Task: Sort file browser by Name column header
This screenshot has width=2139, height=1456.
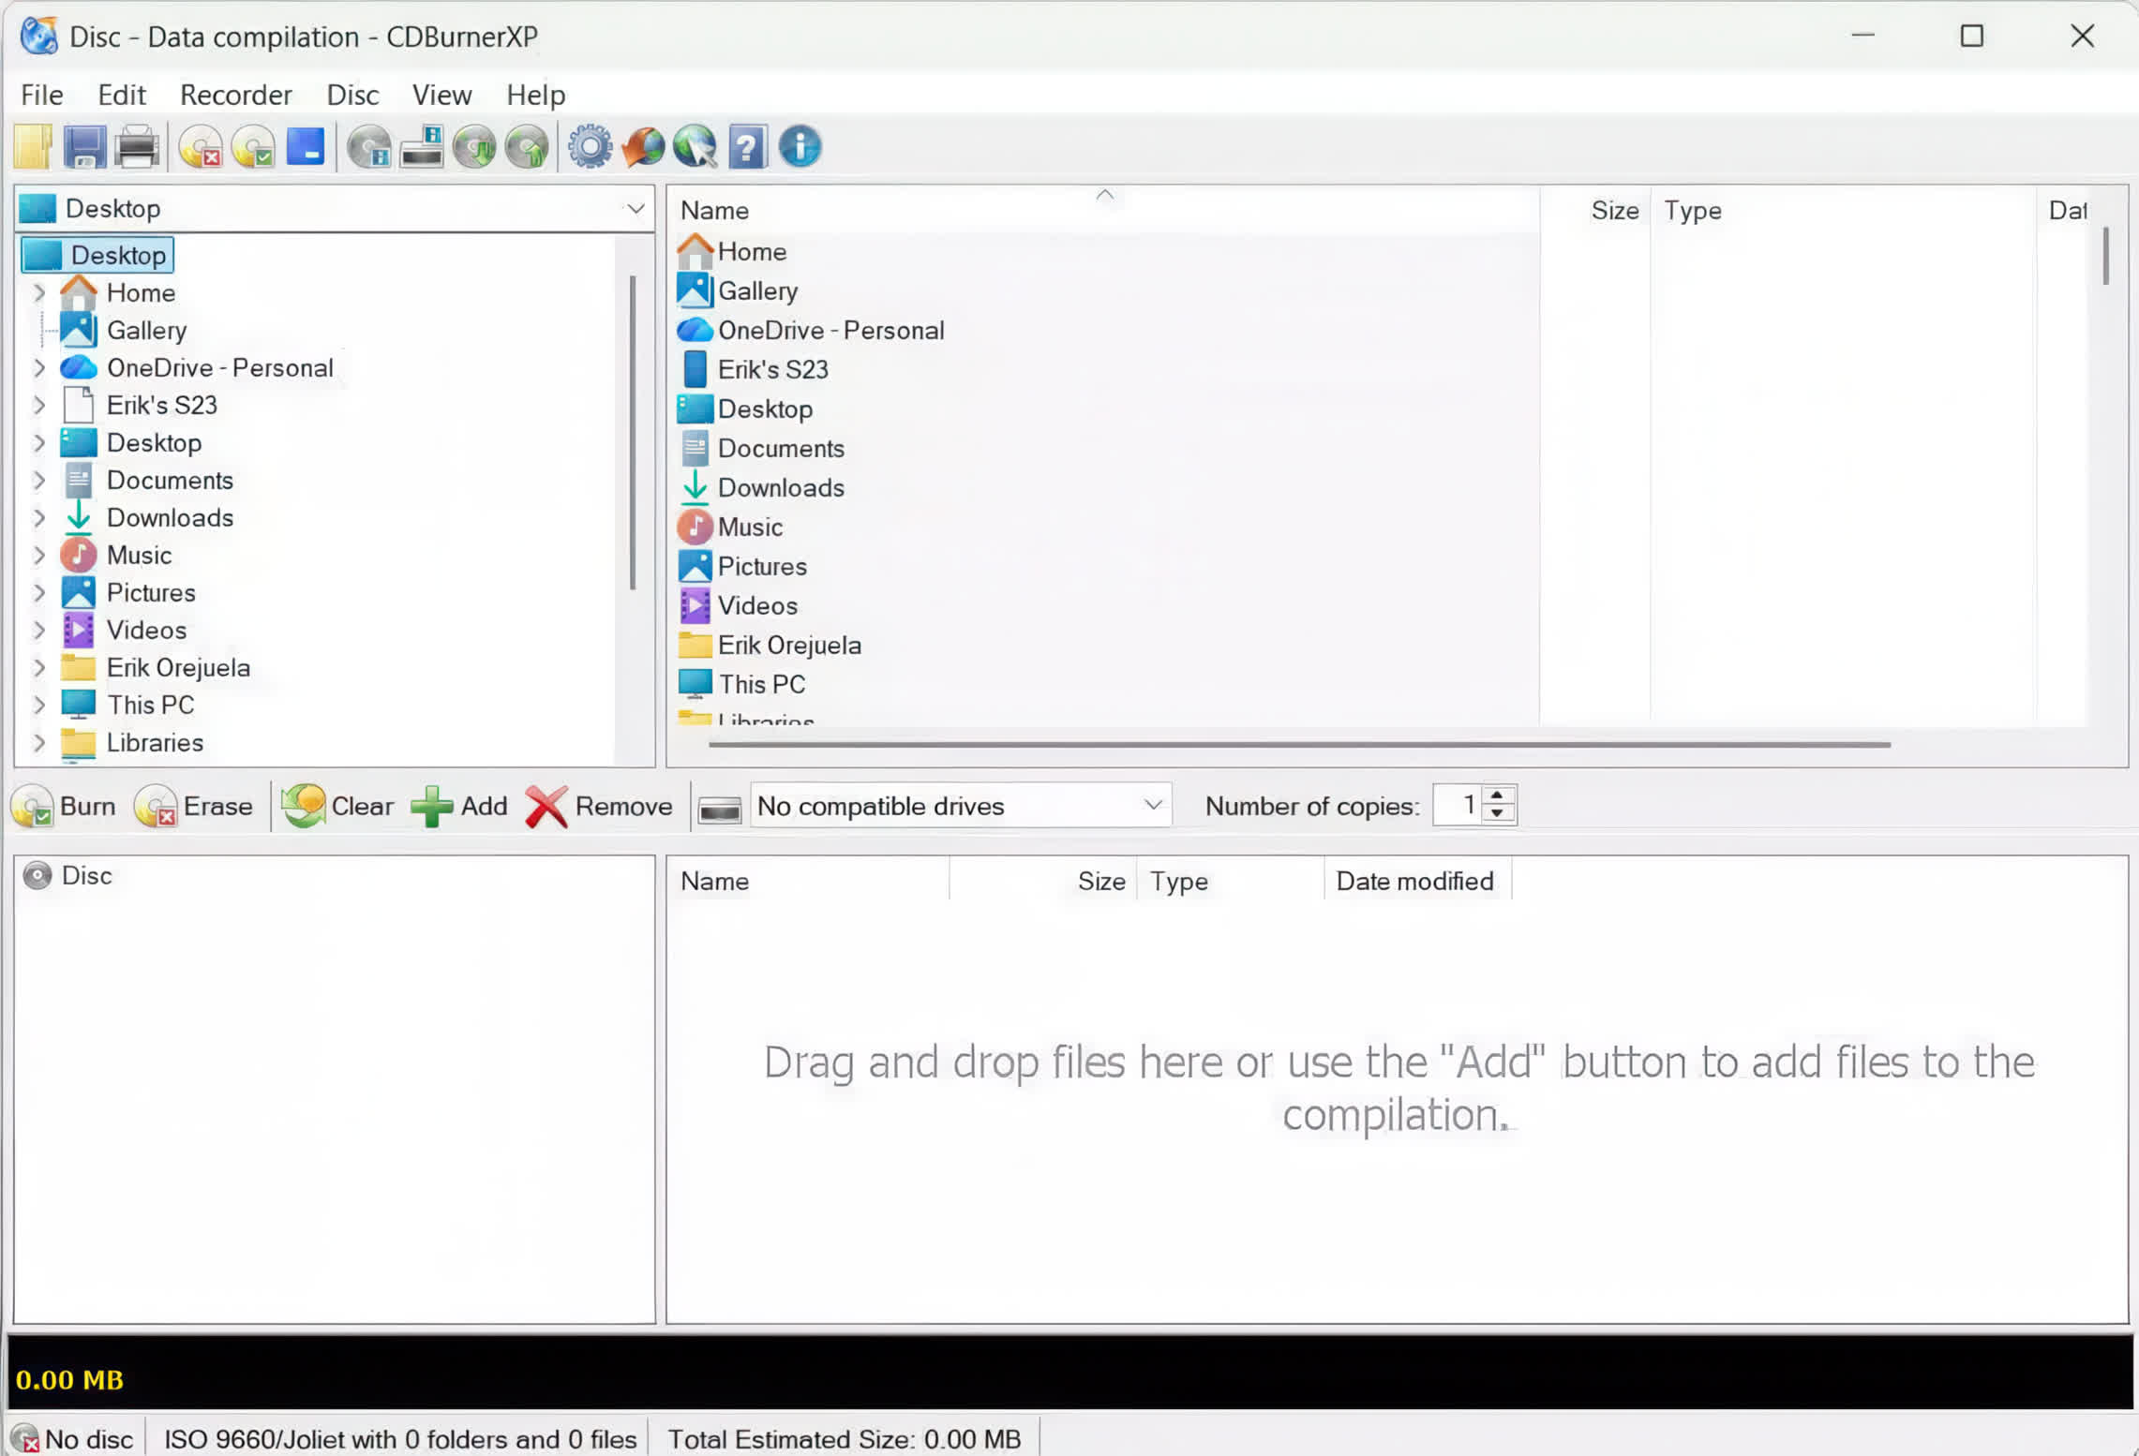Action: [1104, 210]
